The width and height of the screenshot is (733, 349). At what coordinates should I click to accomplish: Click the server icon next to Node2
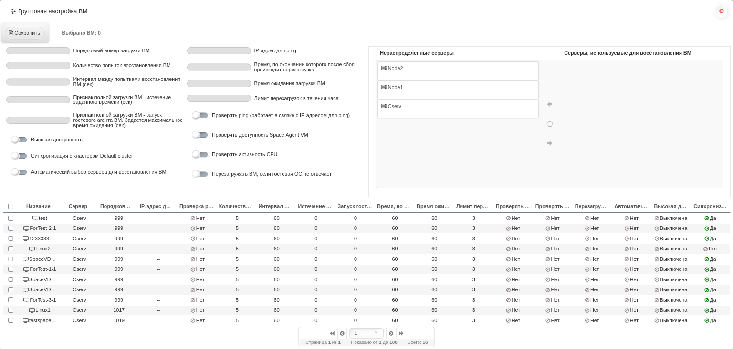tap(384, 68)
